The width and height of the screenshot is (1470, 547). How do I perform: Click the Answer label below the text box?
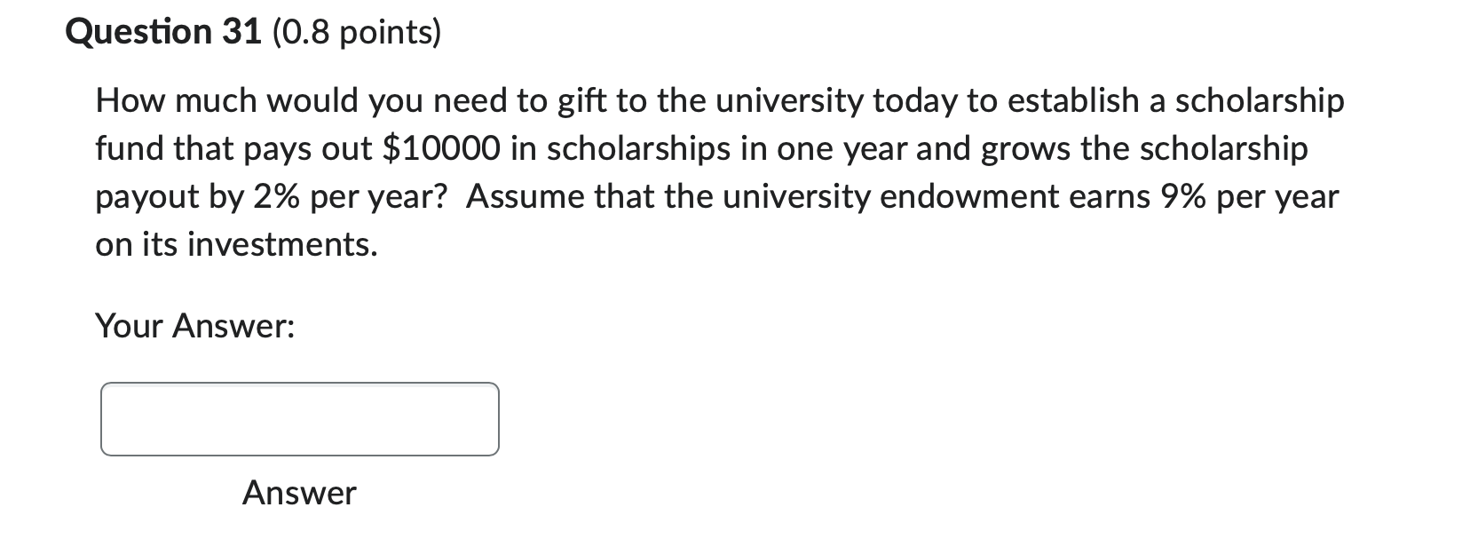tap(299, 494)
